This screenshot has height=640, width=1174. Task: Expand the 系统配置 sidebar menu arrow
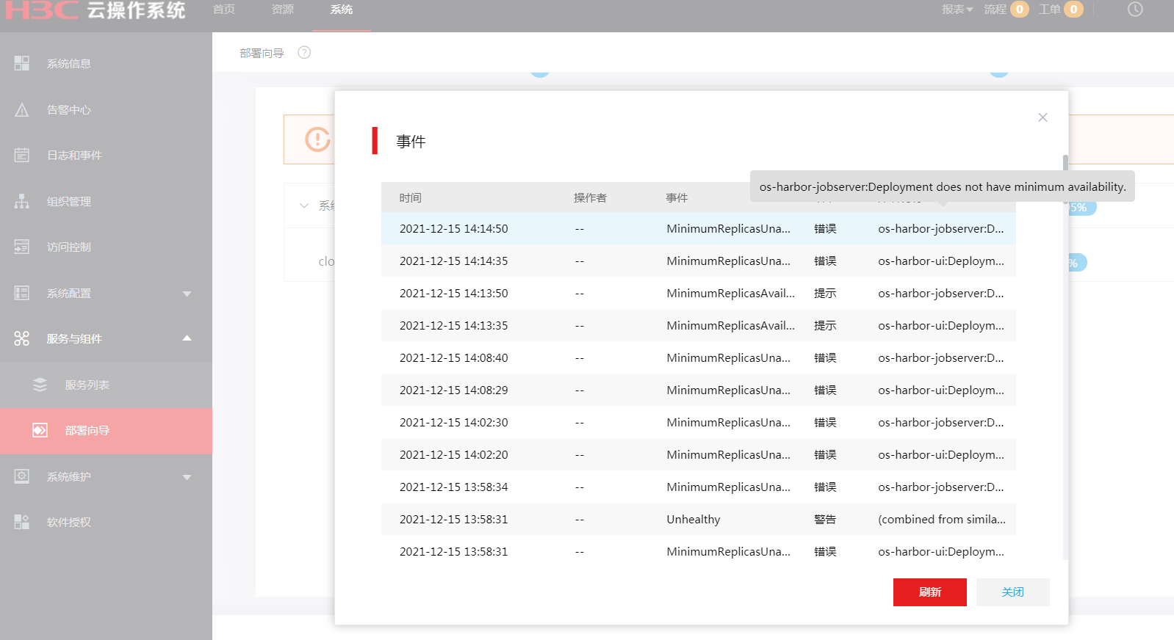[187, 294]
